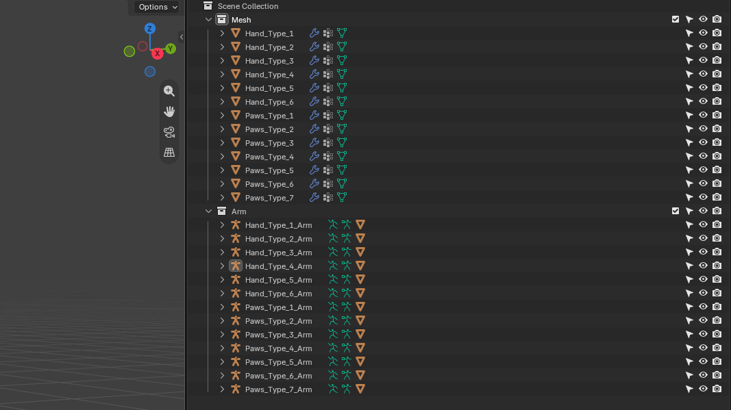Disable rendering of Hand_Type_6 via camera icon
The height and width of the screenshot is (410, 731).
click(717, 101)
